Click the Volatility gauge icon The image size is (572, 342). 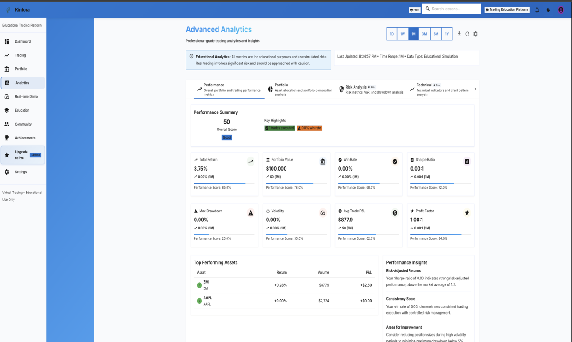click(x=323, y=213)
